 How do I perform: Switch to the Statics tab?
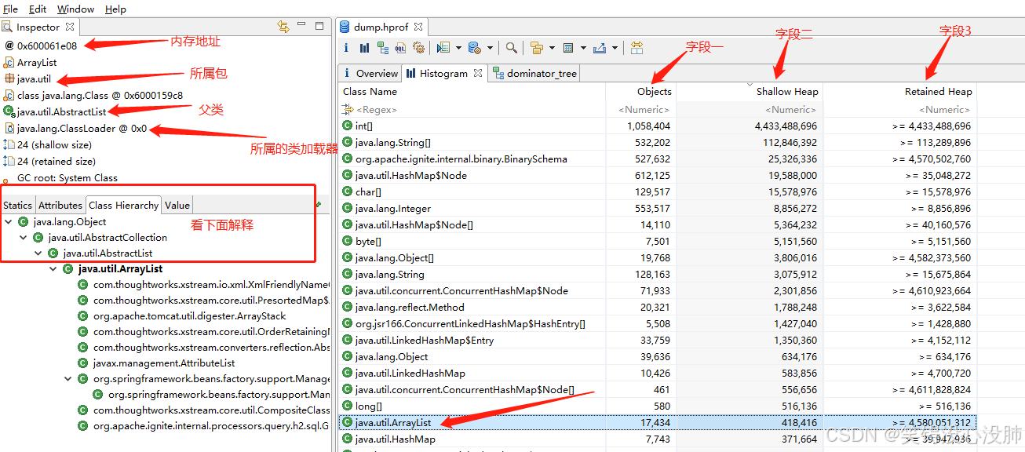coord(17,205)
